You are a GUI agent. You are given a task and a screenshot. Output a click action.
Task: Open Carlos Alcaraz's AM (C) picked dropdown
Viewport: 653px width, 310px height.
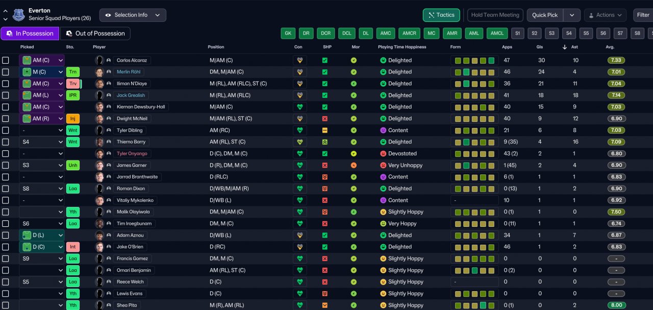click(x=42, y=60)
